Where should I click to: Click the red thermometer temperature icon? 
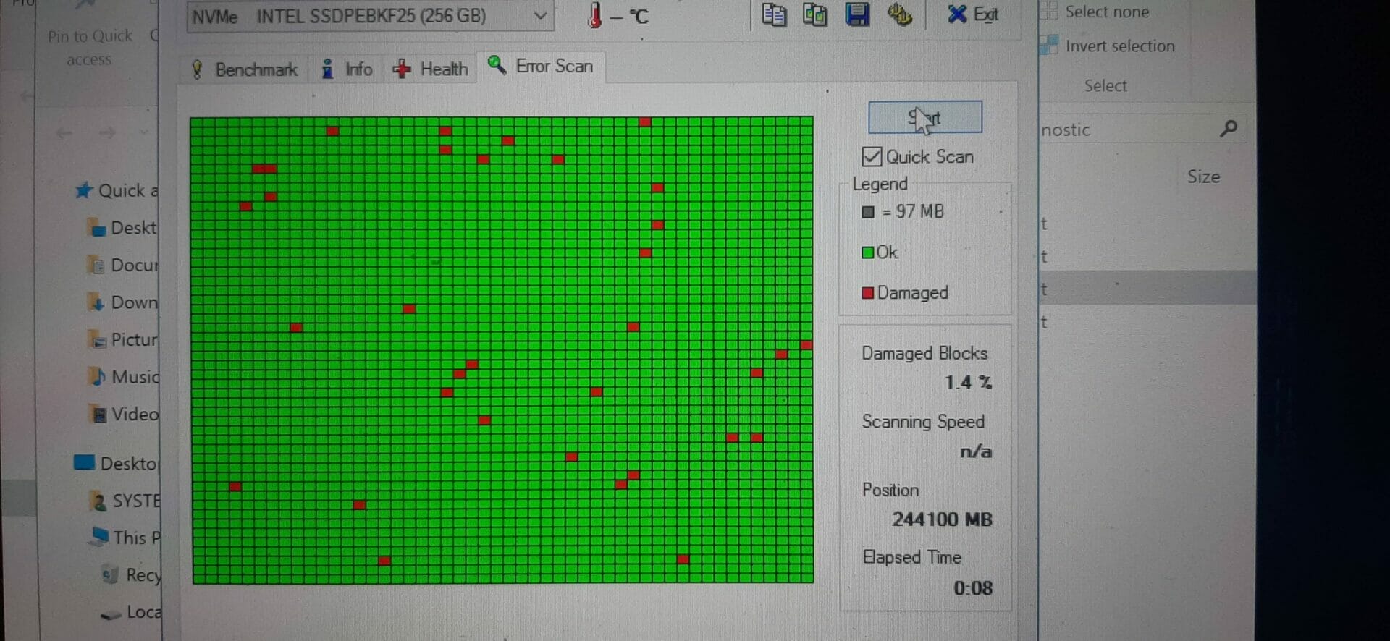tap(594, 15)
